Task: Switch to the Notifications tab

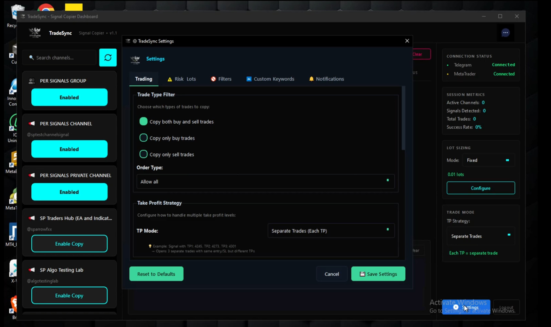Action: (326, 79)
